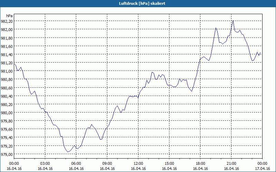Select the 980,20 y-axis value
This screenshot has width=276, height=172.
pyautogui.click(x=7, y=104)
